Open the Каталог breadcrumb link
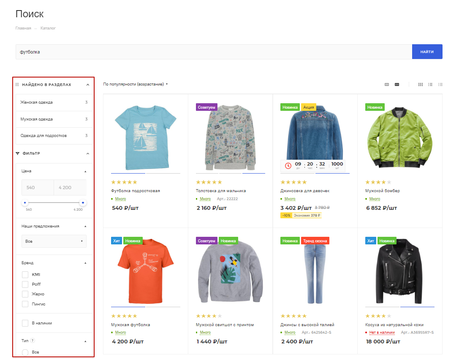459x359 pixels. point(48,28)
